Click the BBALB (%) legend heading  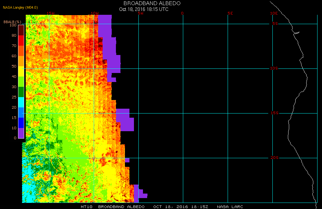click(12, 22)
